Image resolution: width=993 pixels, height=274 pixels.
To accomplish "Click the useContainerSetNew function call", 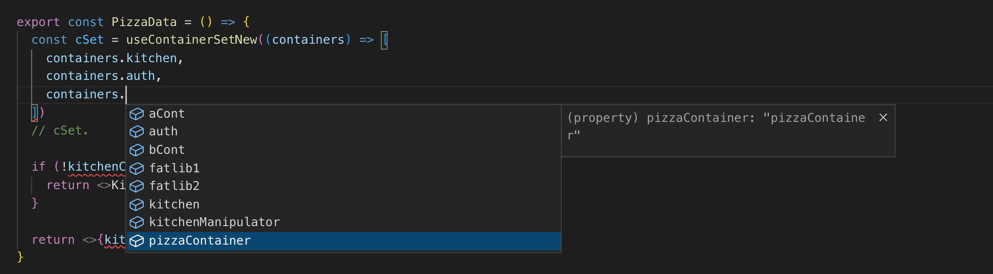I will (x=191, y=40).
